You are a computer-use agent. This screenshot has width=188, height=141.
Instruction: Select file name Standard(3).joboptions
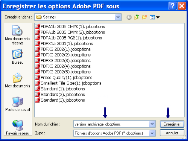coord(63,100)
